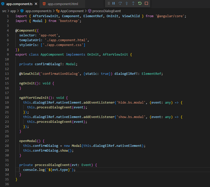Click the './app.component.html' templateUrl string
Image resolution: width=210 pixels, height=187 pixels.
point(66,40)
